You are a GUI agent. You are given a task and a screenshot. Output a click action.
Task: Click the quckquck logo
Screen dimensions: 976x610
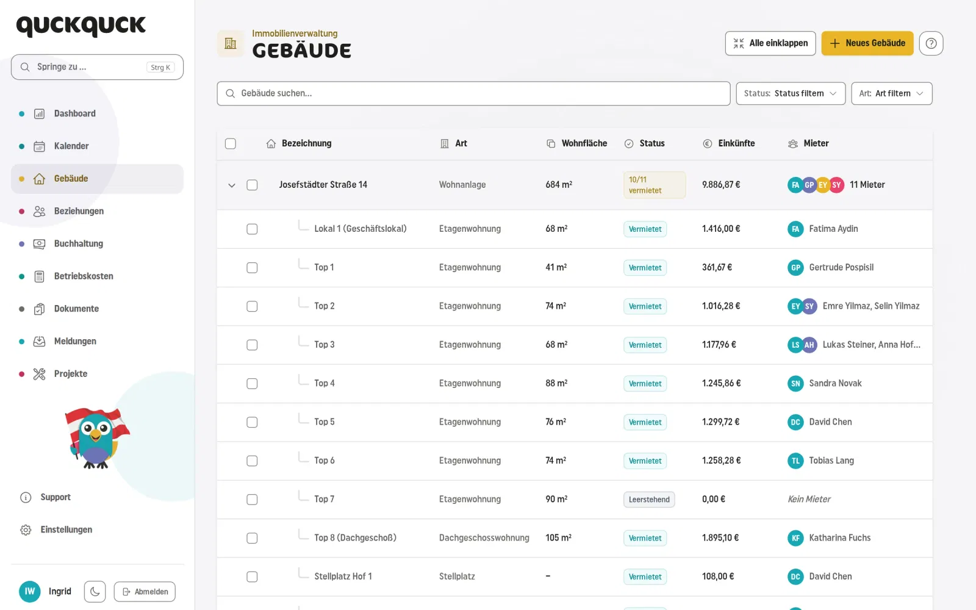tap(81, 26)
